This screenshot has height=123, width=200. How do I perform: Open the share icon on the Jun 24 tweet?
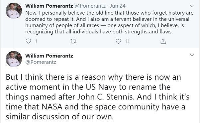tap(163, 41)
